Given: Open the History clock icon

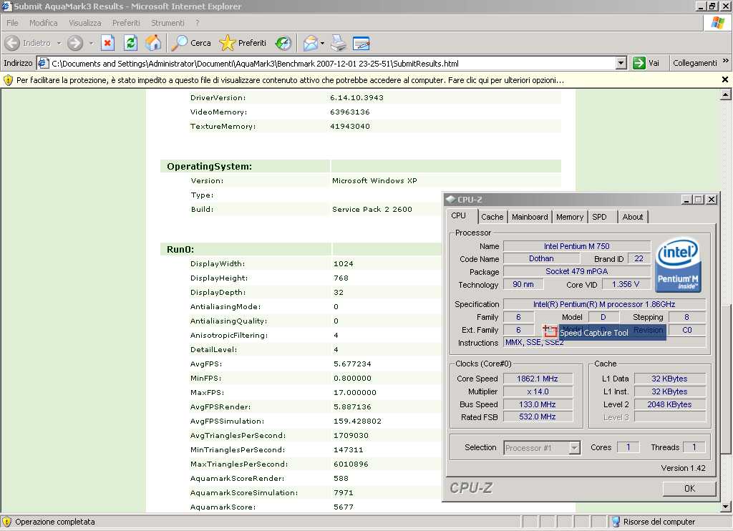Looking at the screenshot, I should (x=283, y=43).
